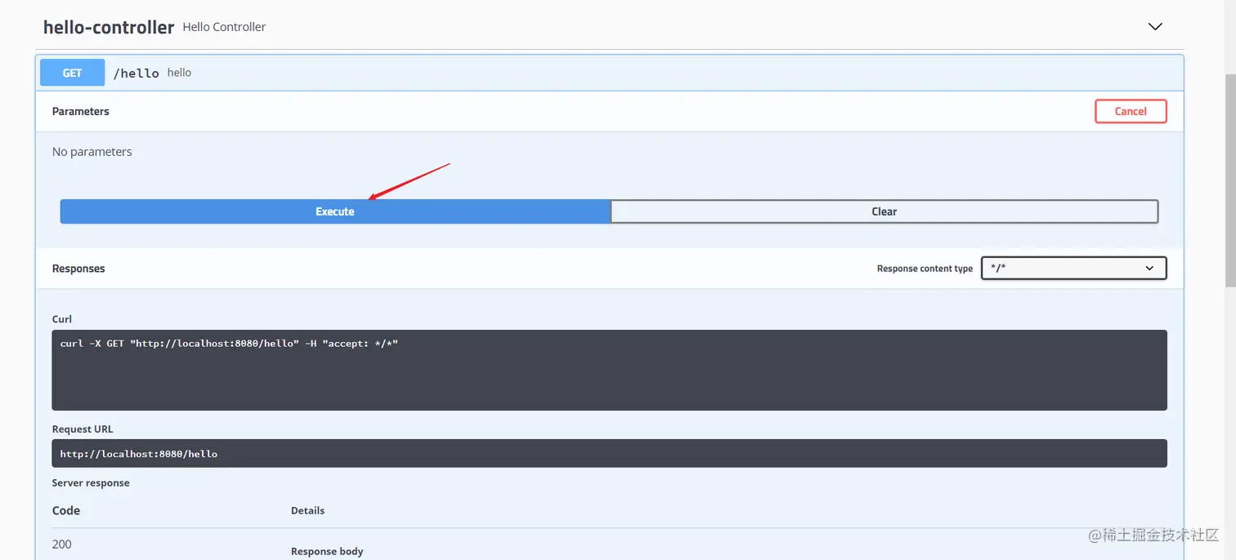Click the 'No parameters' text
Viewport: 1236px width, 560px height.
click(x=92, y=152)
